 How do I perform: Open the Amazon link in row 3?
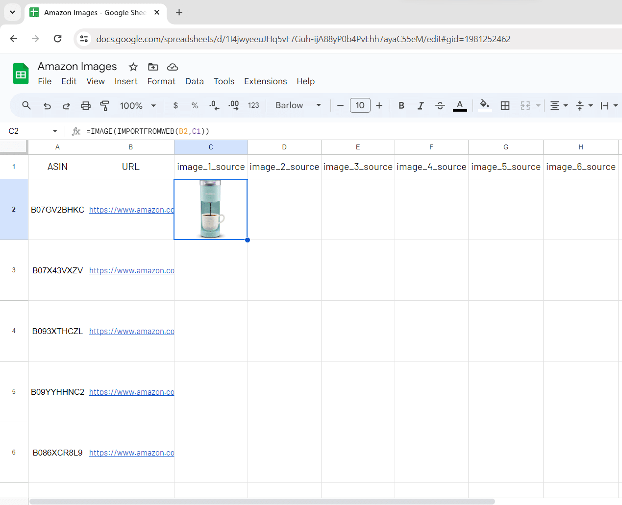131,270
